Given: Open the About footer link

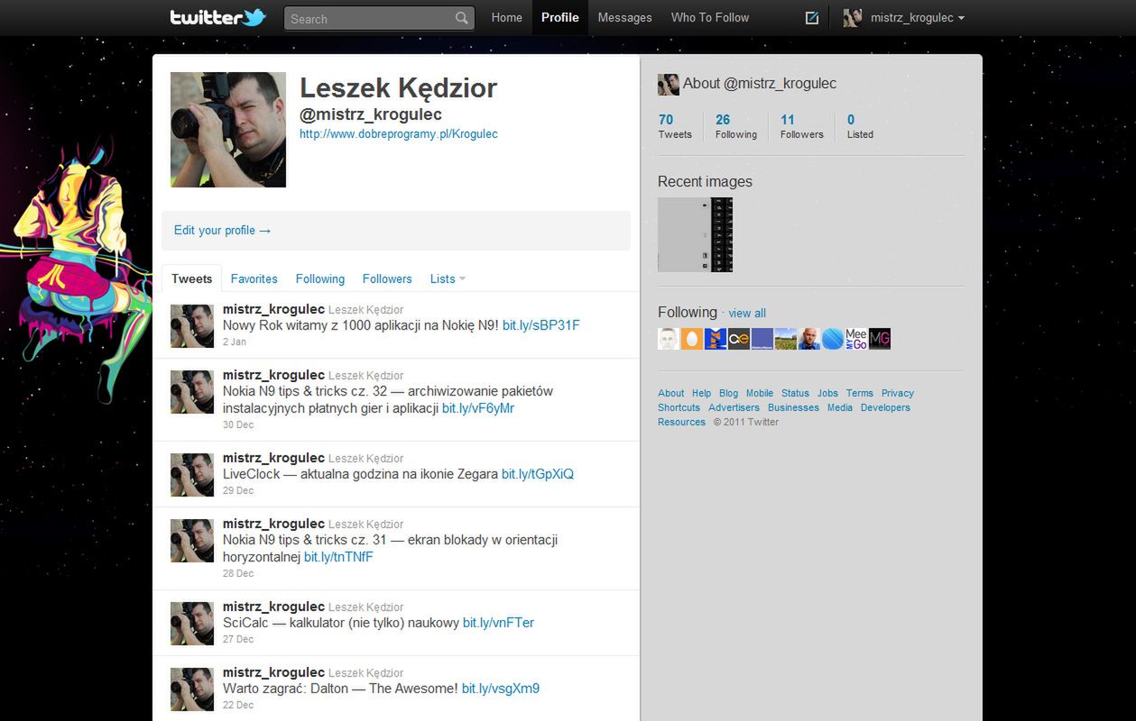Looking at the screenshot, I should pyautogui.click(x=671, y=393).
